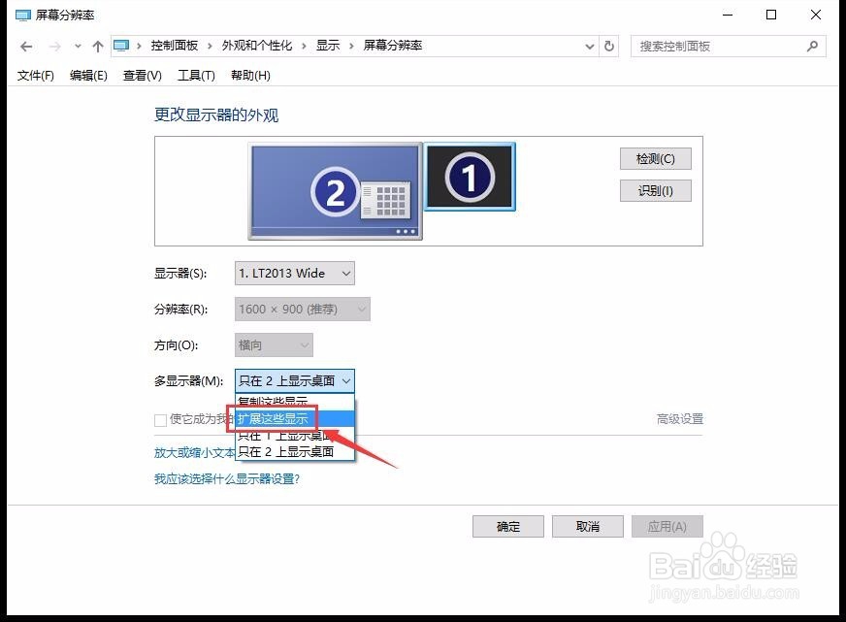Open the 查看(V) menu
The height and width of the screenshot is (622, 846).
[141, 75]
